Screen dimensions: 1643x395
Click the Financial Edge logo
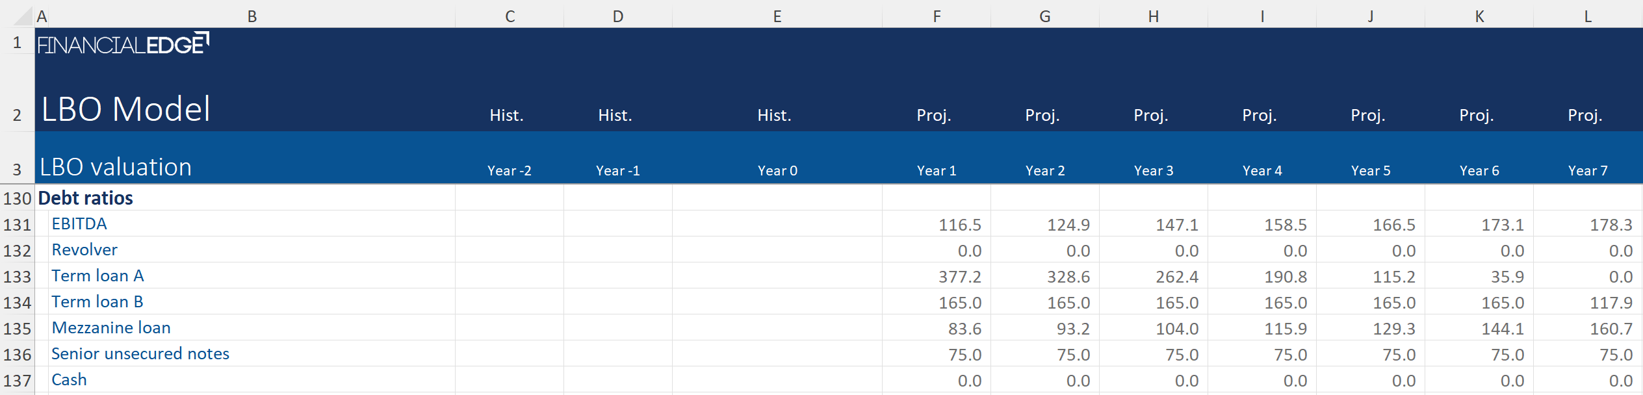[x=123, y=44]
